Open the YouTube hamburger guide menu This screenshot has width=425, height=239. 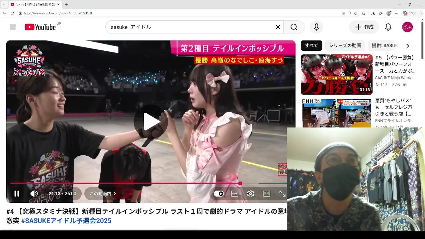[x=13, y=27]
